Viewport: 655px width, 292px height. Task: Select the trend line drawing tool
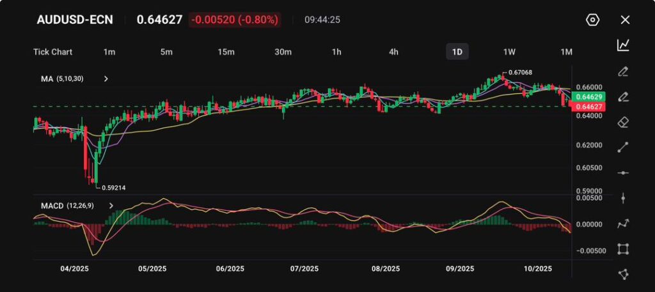623,148
